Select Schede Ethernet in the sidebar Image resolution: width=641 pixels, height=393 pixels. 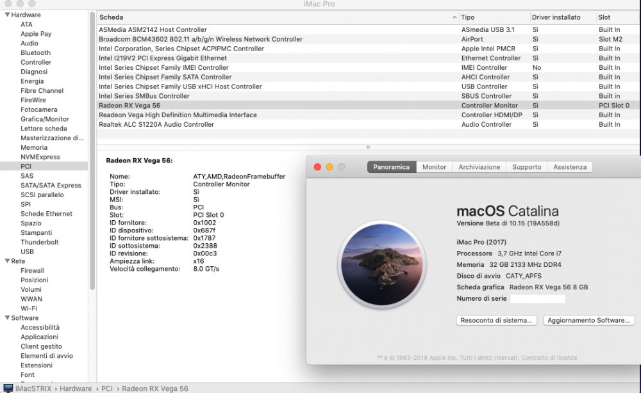tap(46, 213)
